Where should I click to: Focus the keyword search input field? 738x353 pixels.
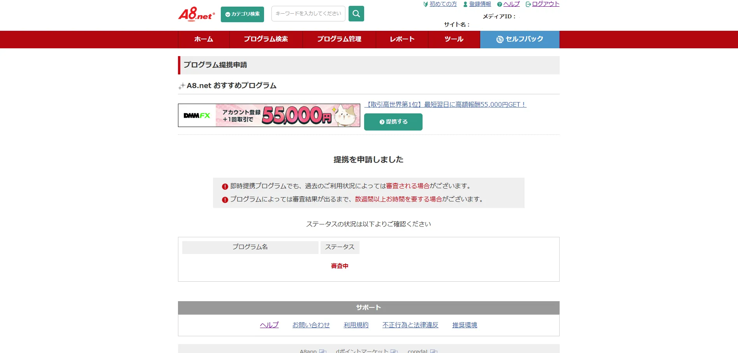tap(308, 14)
